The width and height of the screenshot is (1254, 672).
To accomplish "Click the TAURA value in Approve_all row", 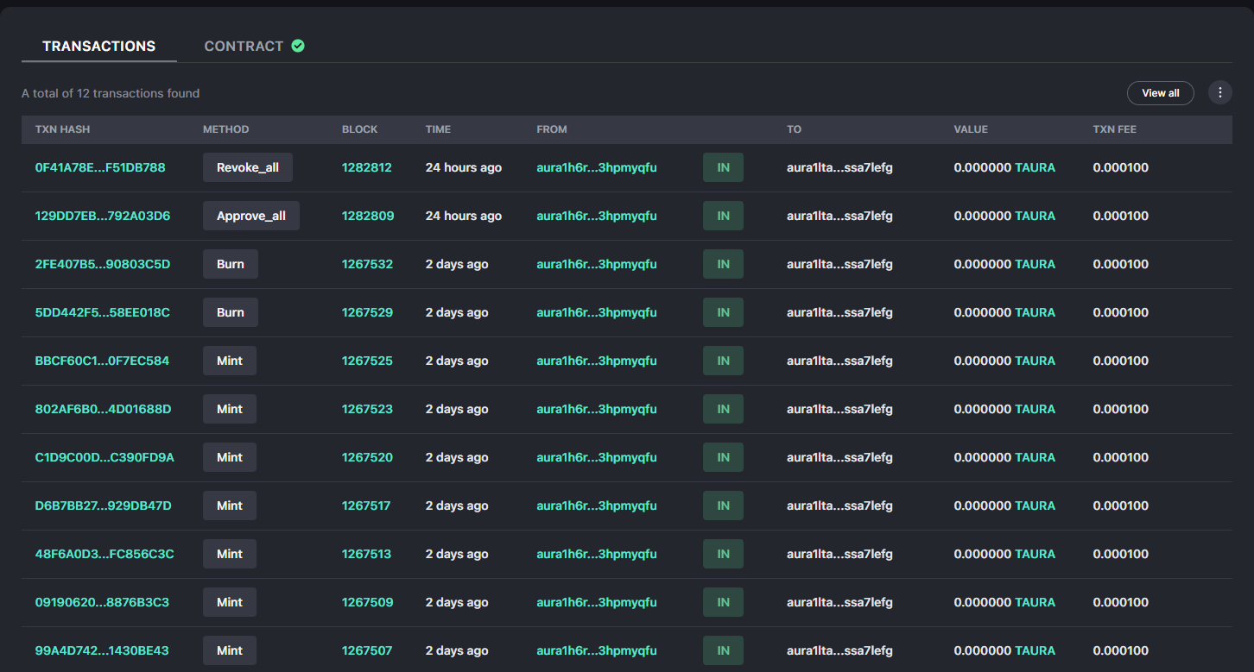I will [x=1035, y=216].
